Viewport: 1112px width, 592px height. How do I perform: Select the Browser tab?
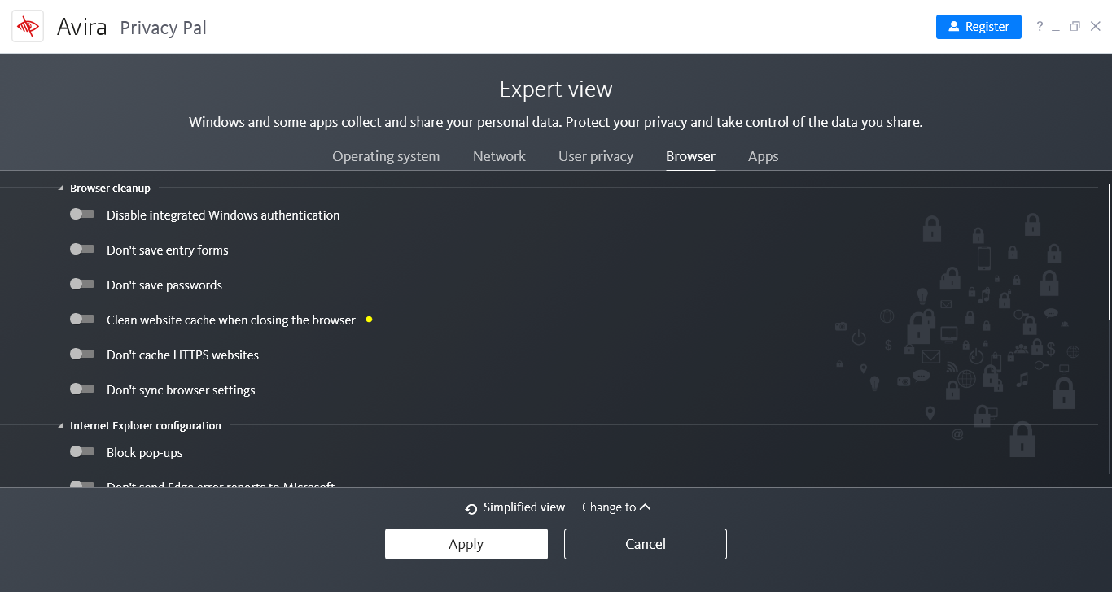coord(690,156)
